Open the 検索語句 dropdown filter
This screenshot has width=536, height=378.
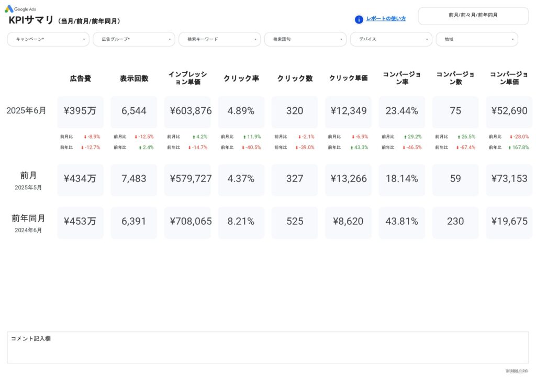click(305, 39)
